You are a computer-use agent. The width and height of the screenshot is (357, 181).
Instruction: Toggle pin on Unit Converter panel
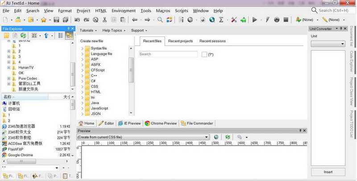341,28
